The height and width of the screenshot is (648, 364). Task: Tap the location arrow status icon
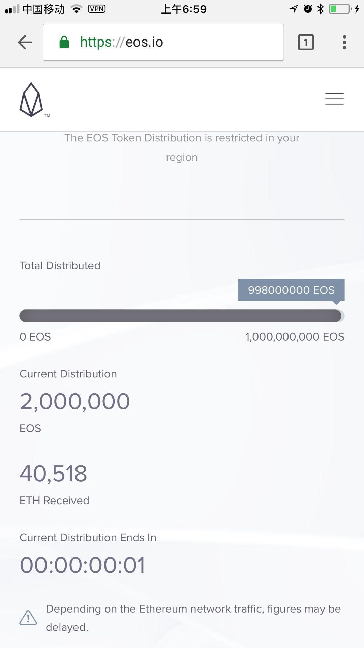294,9
